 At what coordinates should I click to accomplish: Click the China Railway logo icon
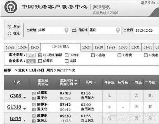[11, 7]
